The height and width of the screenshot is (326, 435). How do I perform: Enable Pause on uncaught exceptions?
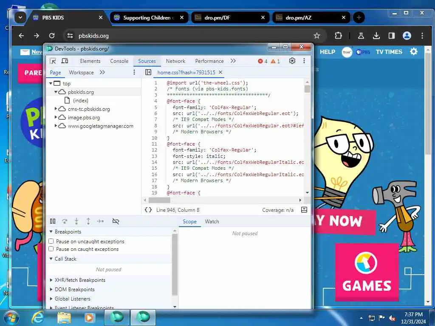(x=51, y=241)
